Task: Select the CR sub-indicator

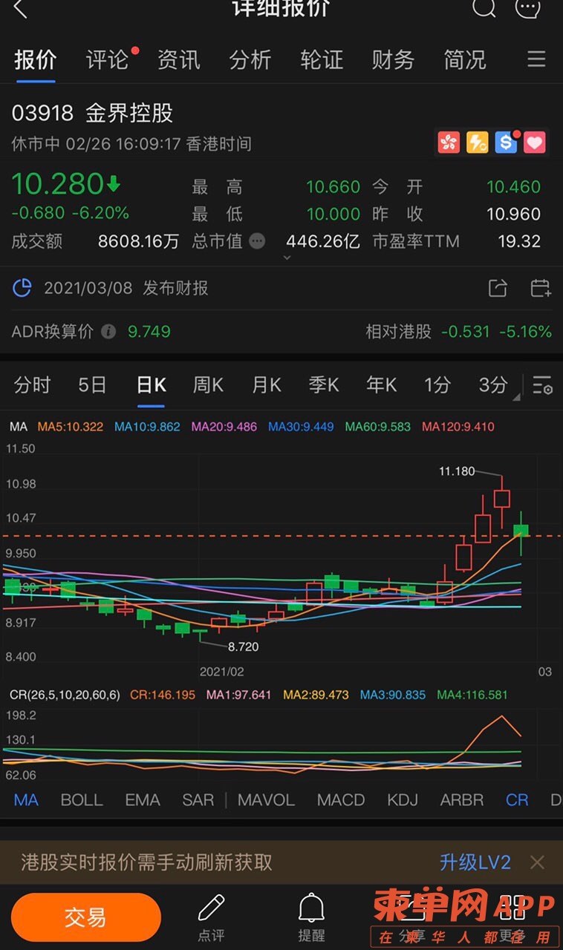Action: [517, 800]
